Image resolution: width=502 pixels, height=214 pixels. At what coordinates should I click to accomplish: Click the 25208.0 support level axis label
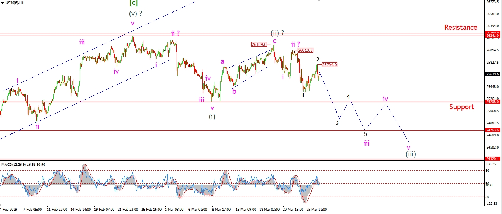coord(493,102)
